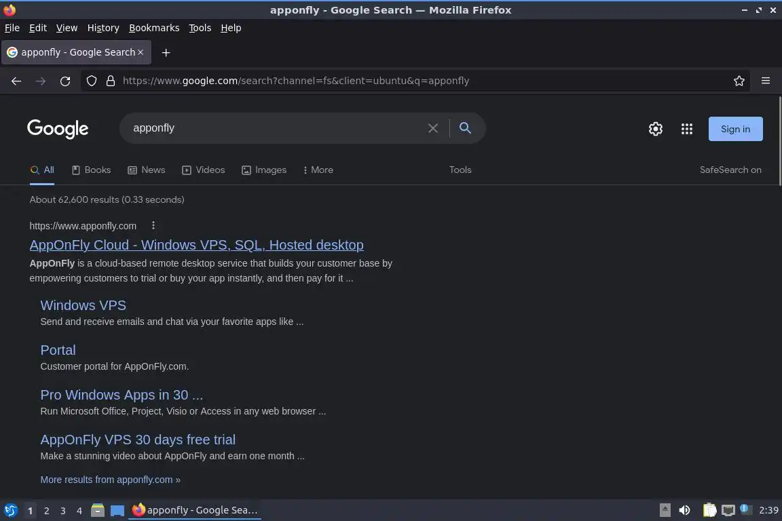
Task: Show site security lock information
Action: [x=111, y=81]
